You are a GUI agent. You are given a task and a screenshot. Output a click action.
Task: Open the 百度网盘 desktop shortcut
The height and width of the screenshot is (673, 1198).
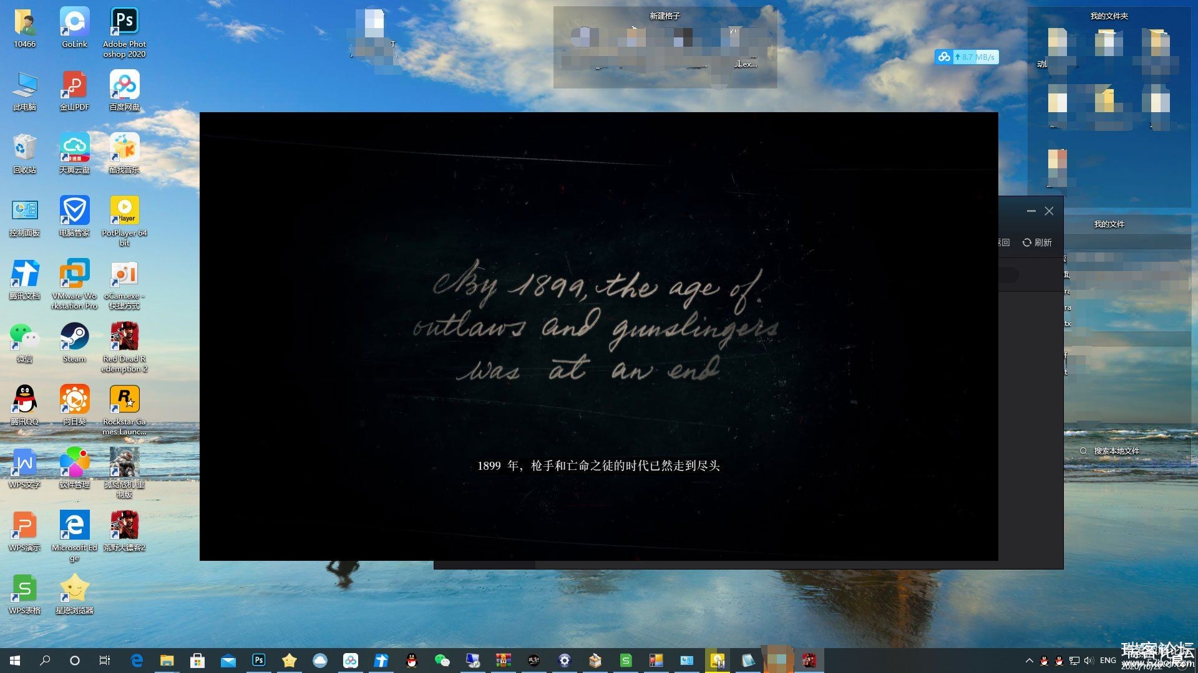tap(124, 91)
